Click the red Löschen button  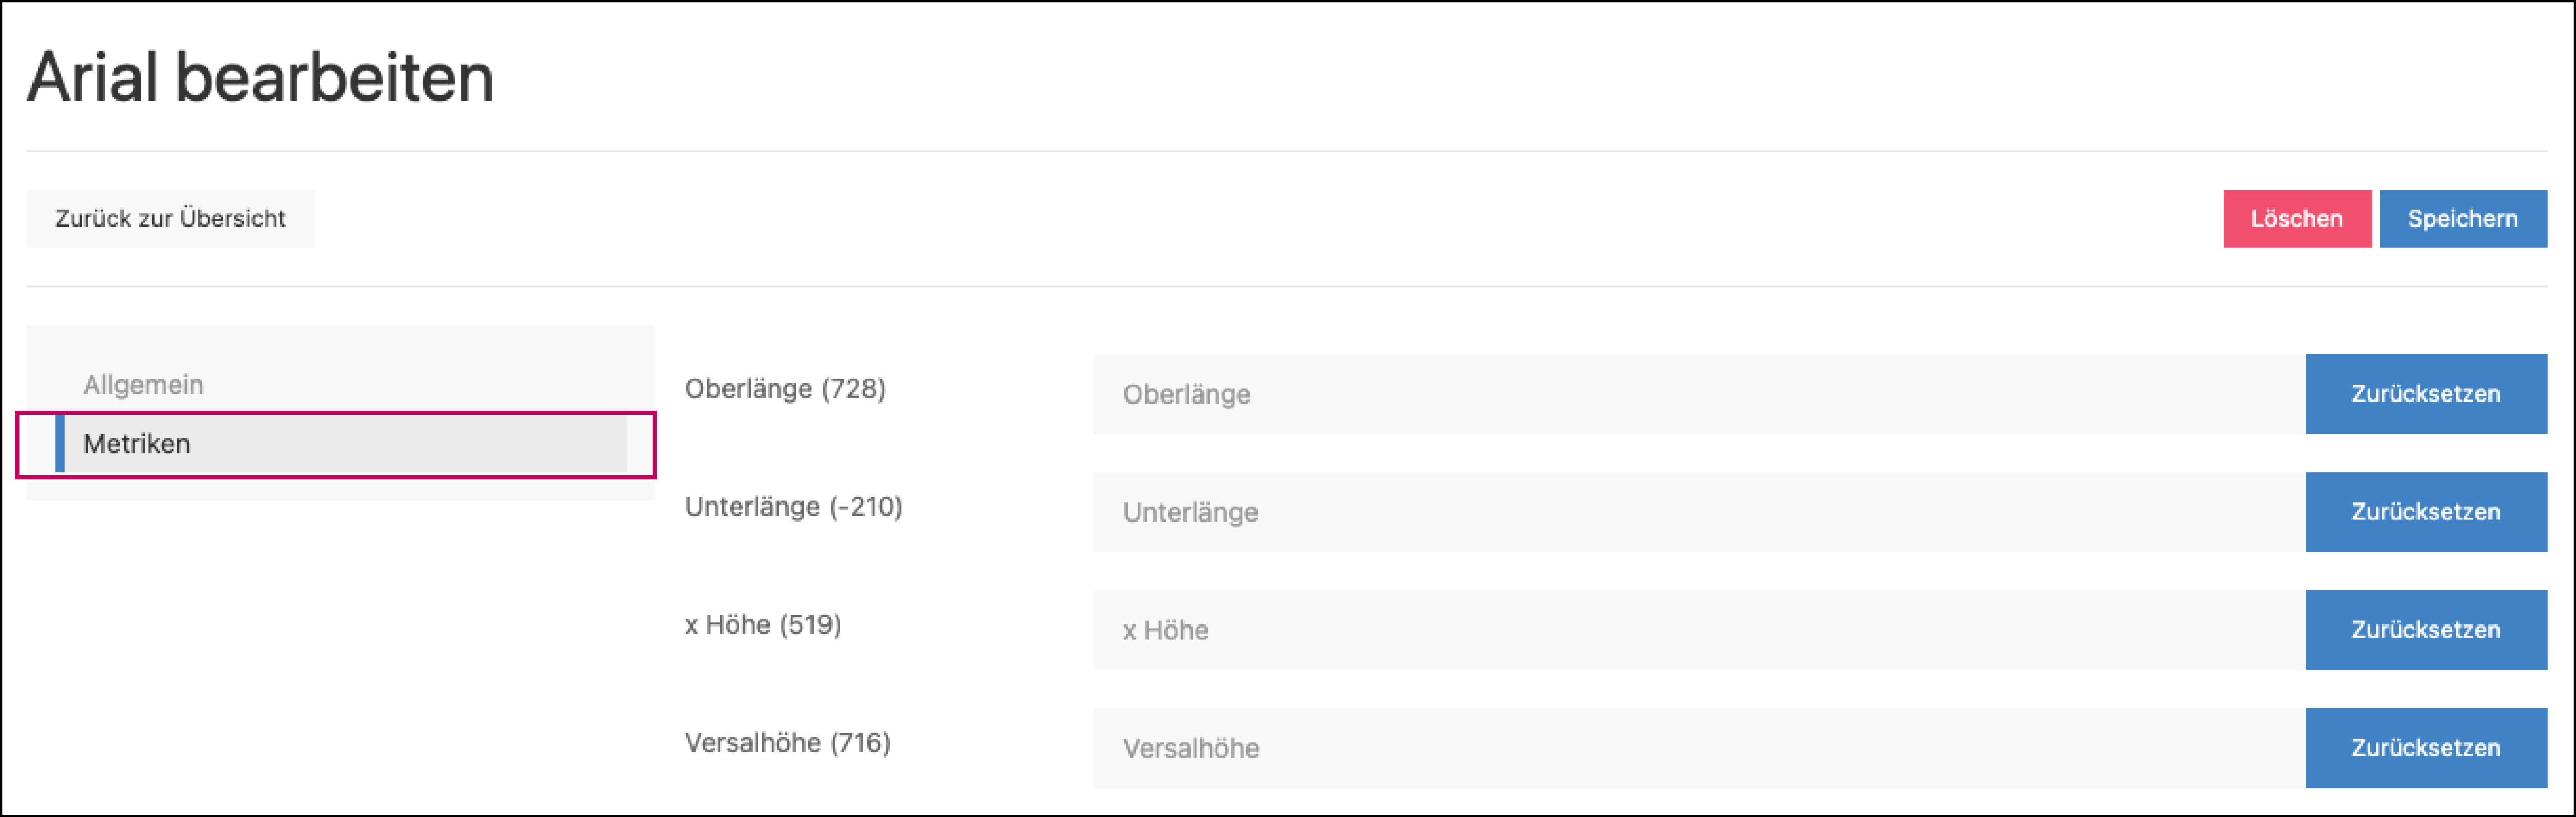click(2296, 218)
